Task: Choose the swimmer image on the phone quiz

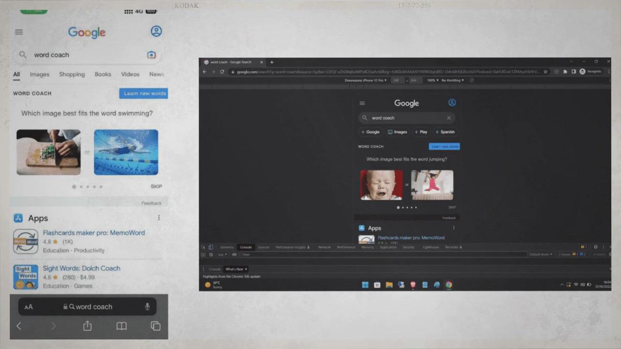Action: click(x=126, y=152)
